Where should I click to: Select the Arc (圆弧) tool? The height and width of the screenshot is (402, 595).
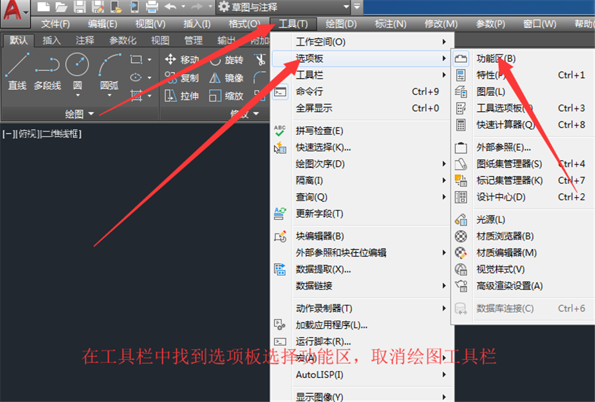tap(109, 72)
